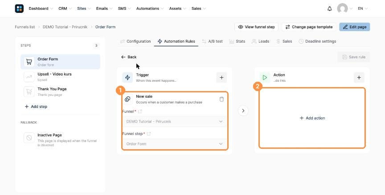Click Add action in the Action panel
This screenshot has height=195, width=385.
click(x=312, y=118)
